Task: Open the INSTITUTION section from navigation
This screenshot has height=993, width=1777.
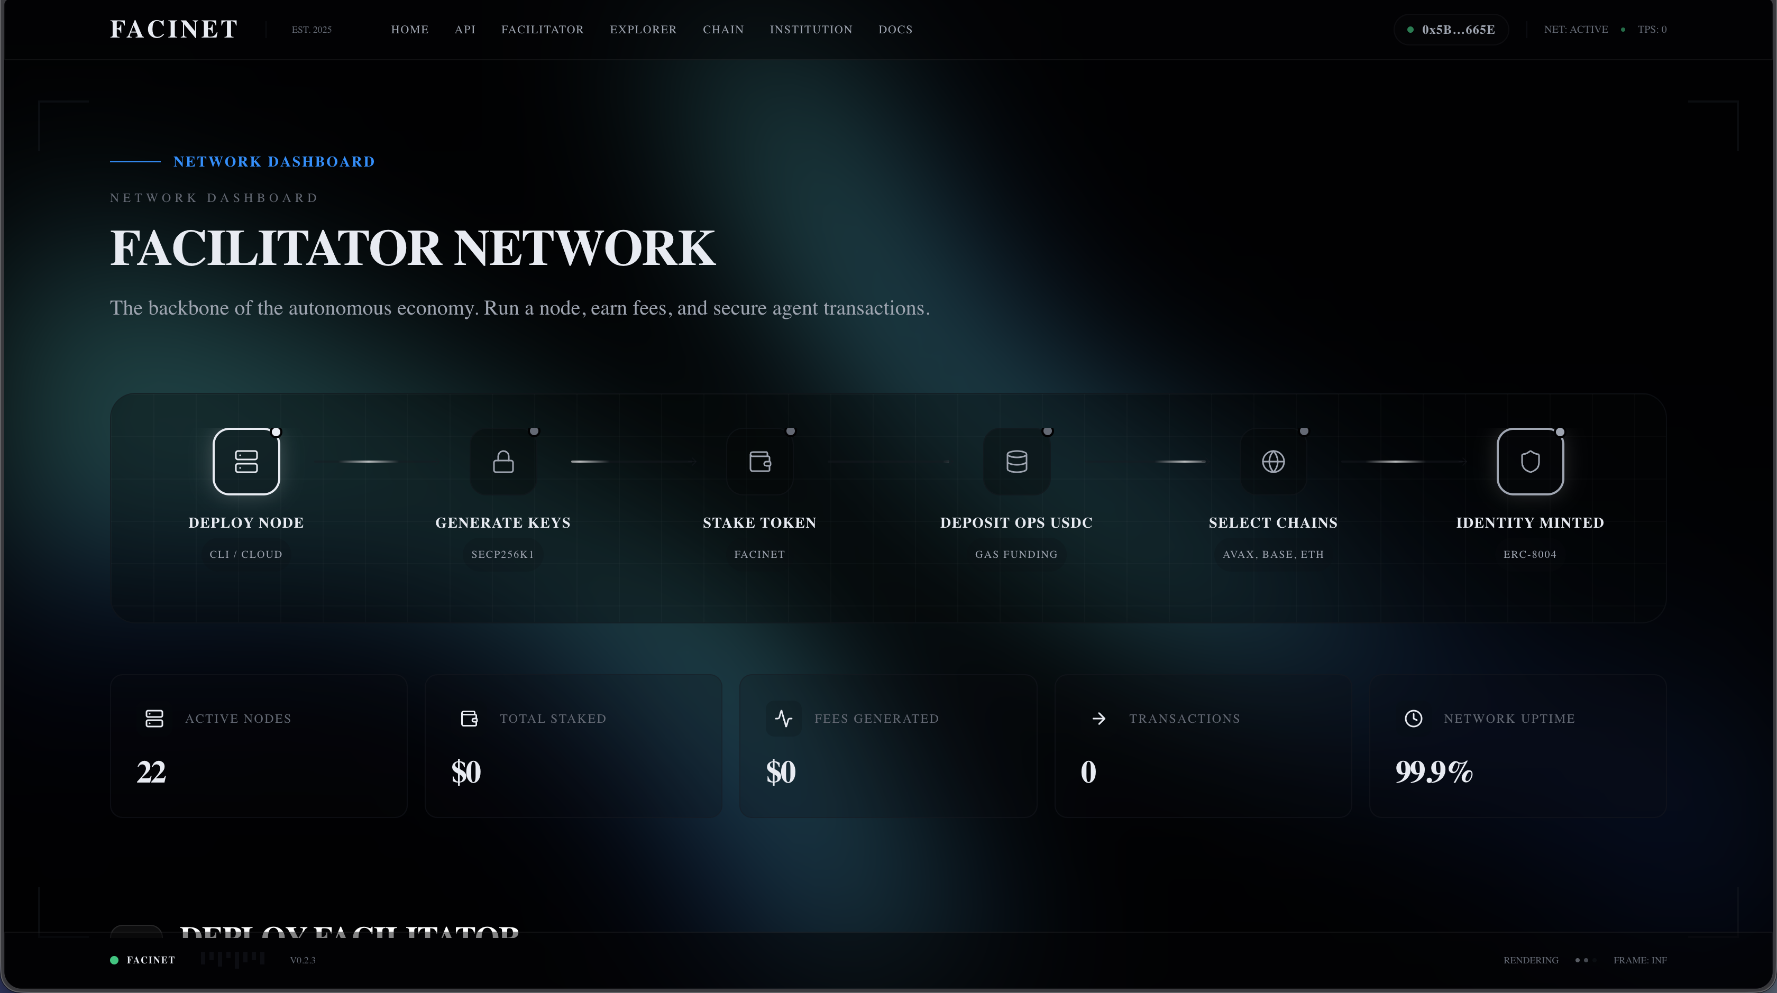Action: pos(811,29)
